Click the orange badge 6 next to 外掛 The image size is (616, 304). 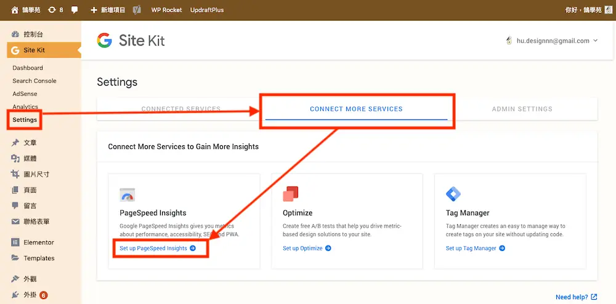(x=44, y=295)
